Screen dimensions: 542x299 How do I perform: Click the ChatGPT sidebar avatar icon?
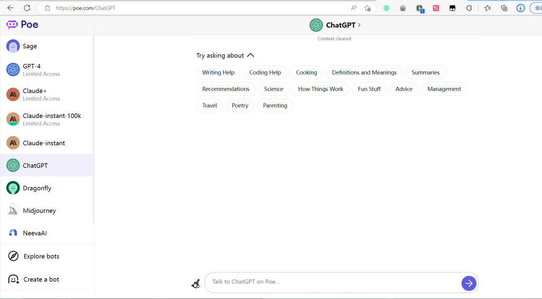13,165
